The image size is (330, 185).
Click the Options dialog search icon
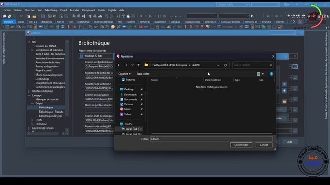[x=294, y=33]
